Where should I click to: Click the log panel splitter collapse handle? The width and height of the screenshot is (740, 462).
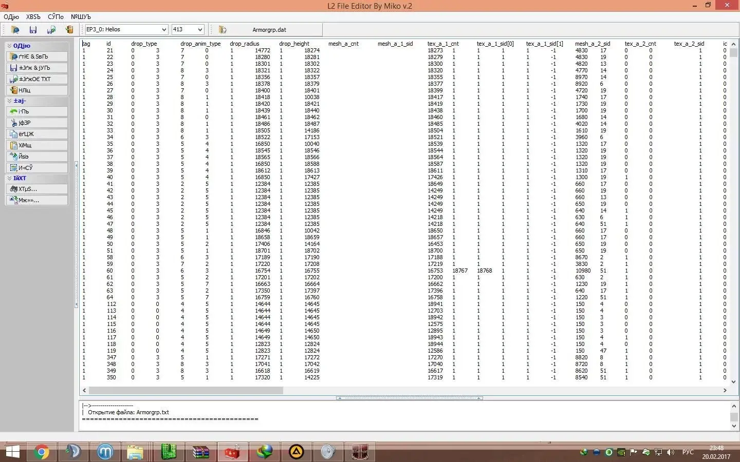(409, 398)
